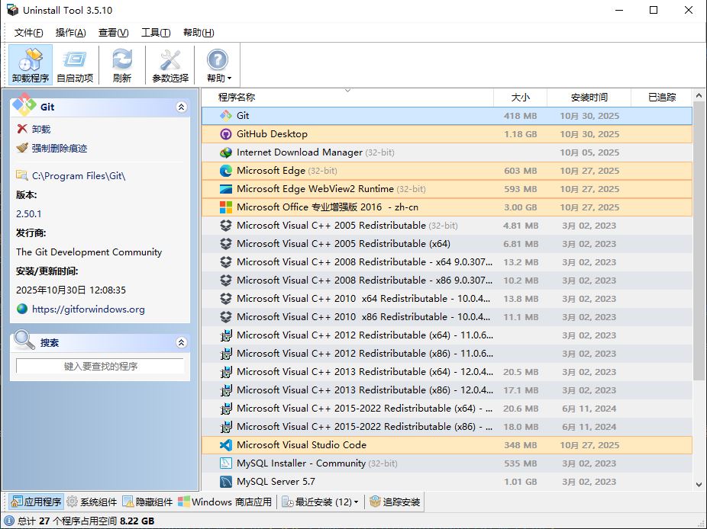Click the program search input field

pyautogui.click(x=100, y=367)
